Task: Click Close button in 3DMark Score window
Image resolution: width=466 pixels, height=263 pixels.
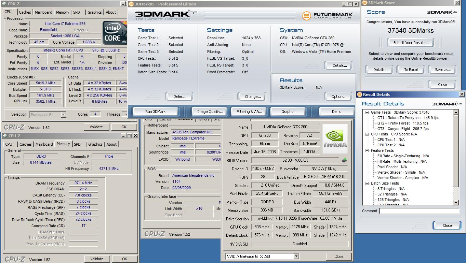Action: click(x=442, y=85)
